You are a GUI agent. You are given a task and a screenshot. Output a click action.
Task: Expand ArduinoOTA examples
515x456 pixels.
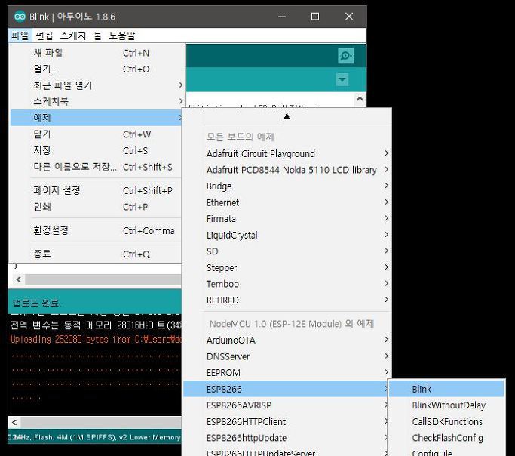[287, 340]
